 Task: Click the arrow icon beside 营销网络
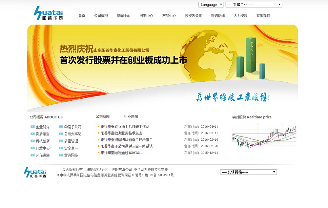coord(61,155)
